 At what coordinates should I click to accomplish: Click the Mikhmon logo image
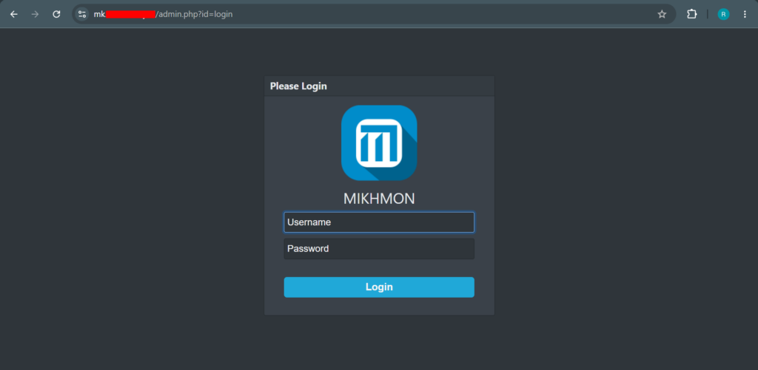379,143
